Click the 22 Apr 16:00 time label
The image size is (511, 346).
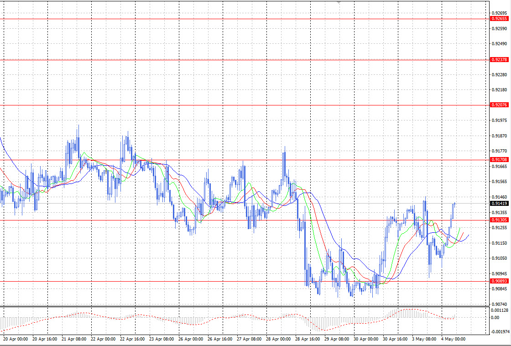point(133,339)
